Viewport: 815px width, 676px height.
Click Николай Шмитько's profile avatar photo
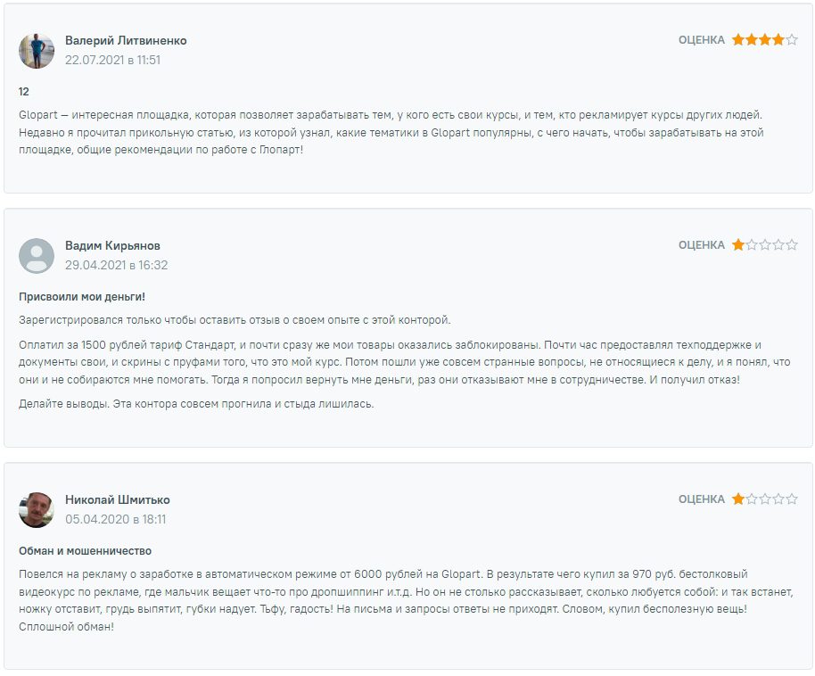37,509
